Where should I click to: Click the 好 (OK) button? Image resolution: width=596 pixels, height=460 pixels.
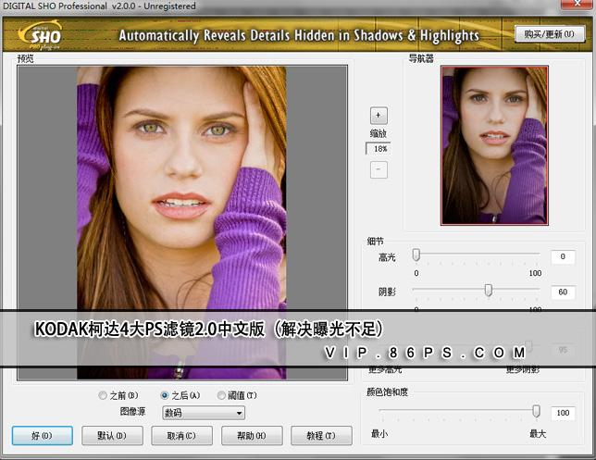point(43,435)
